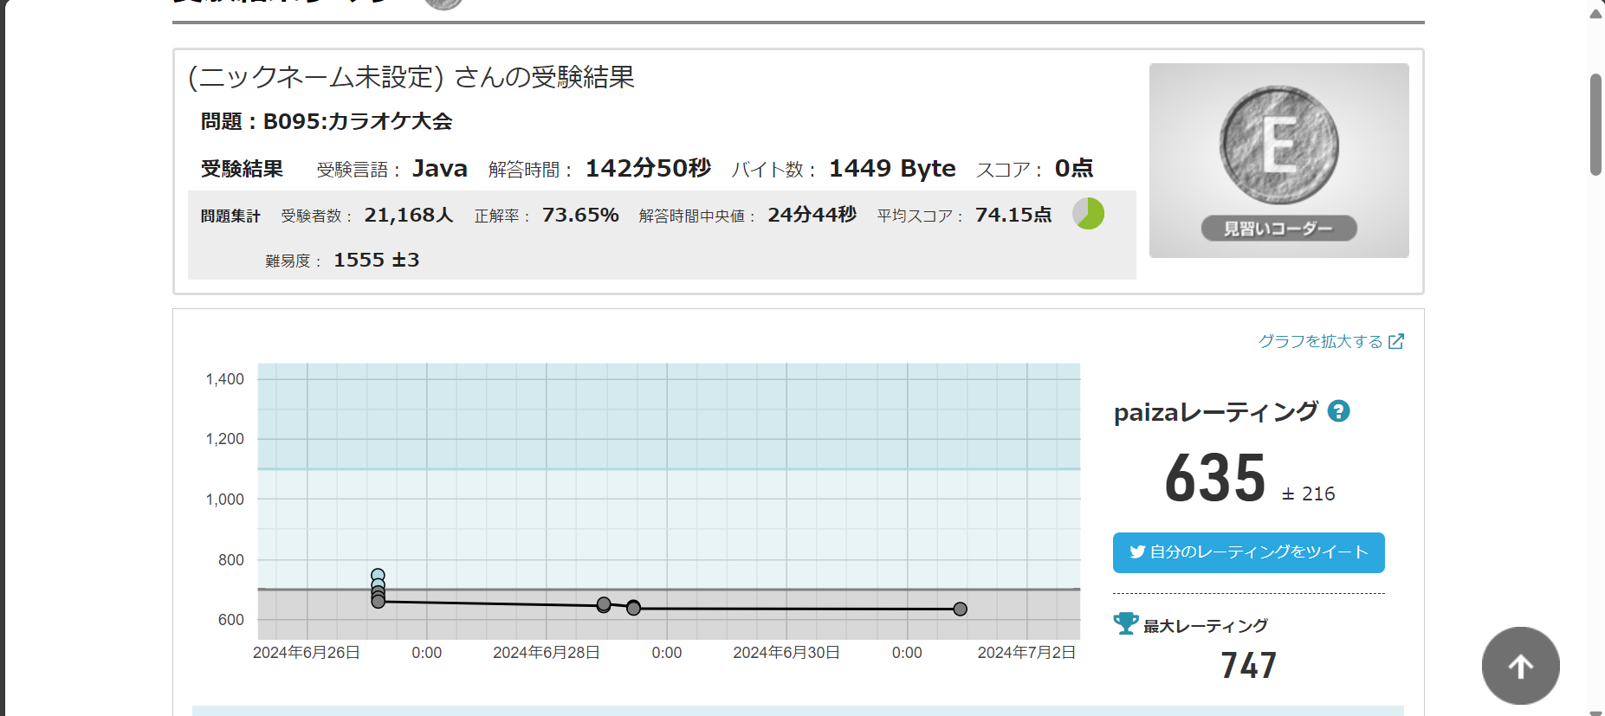Click the scrollbar down arrow
This screenshot has width=1605, height=716.
tap(1595, 712)
